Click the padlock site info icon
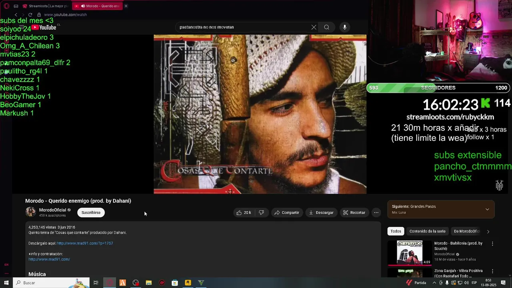This screenshot has height=288, width=512. tap(39, 15)
